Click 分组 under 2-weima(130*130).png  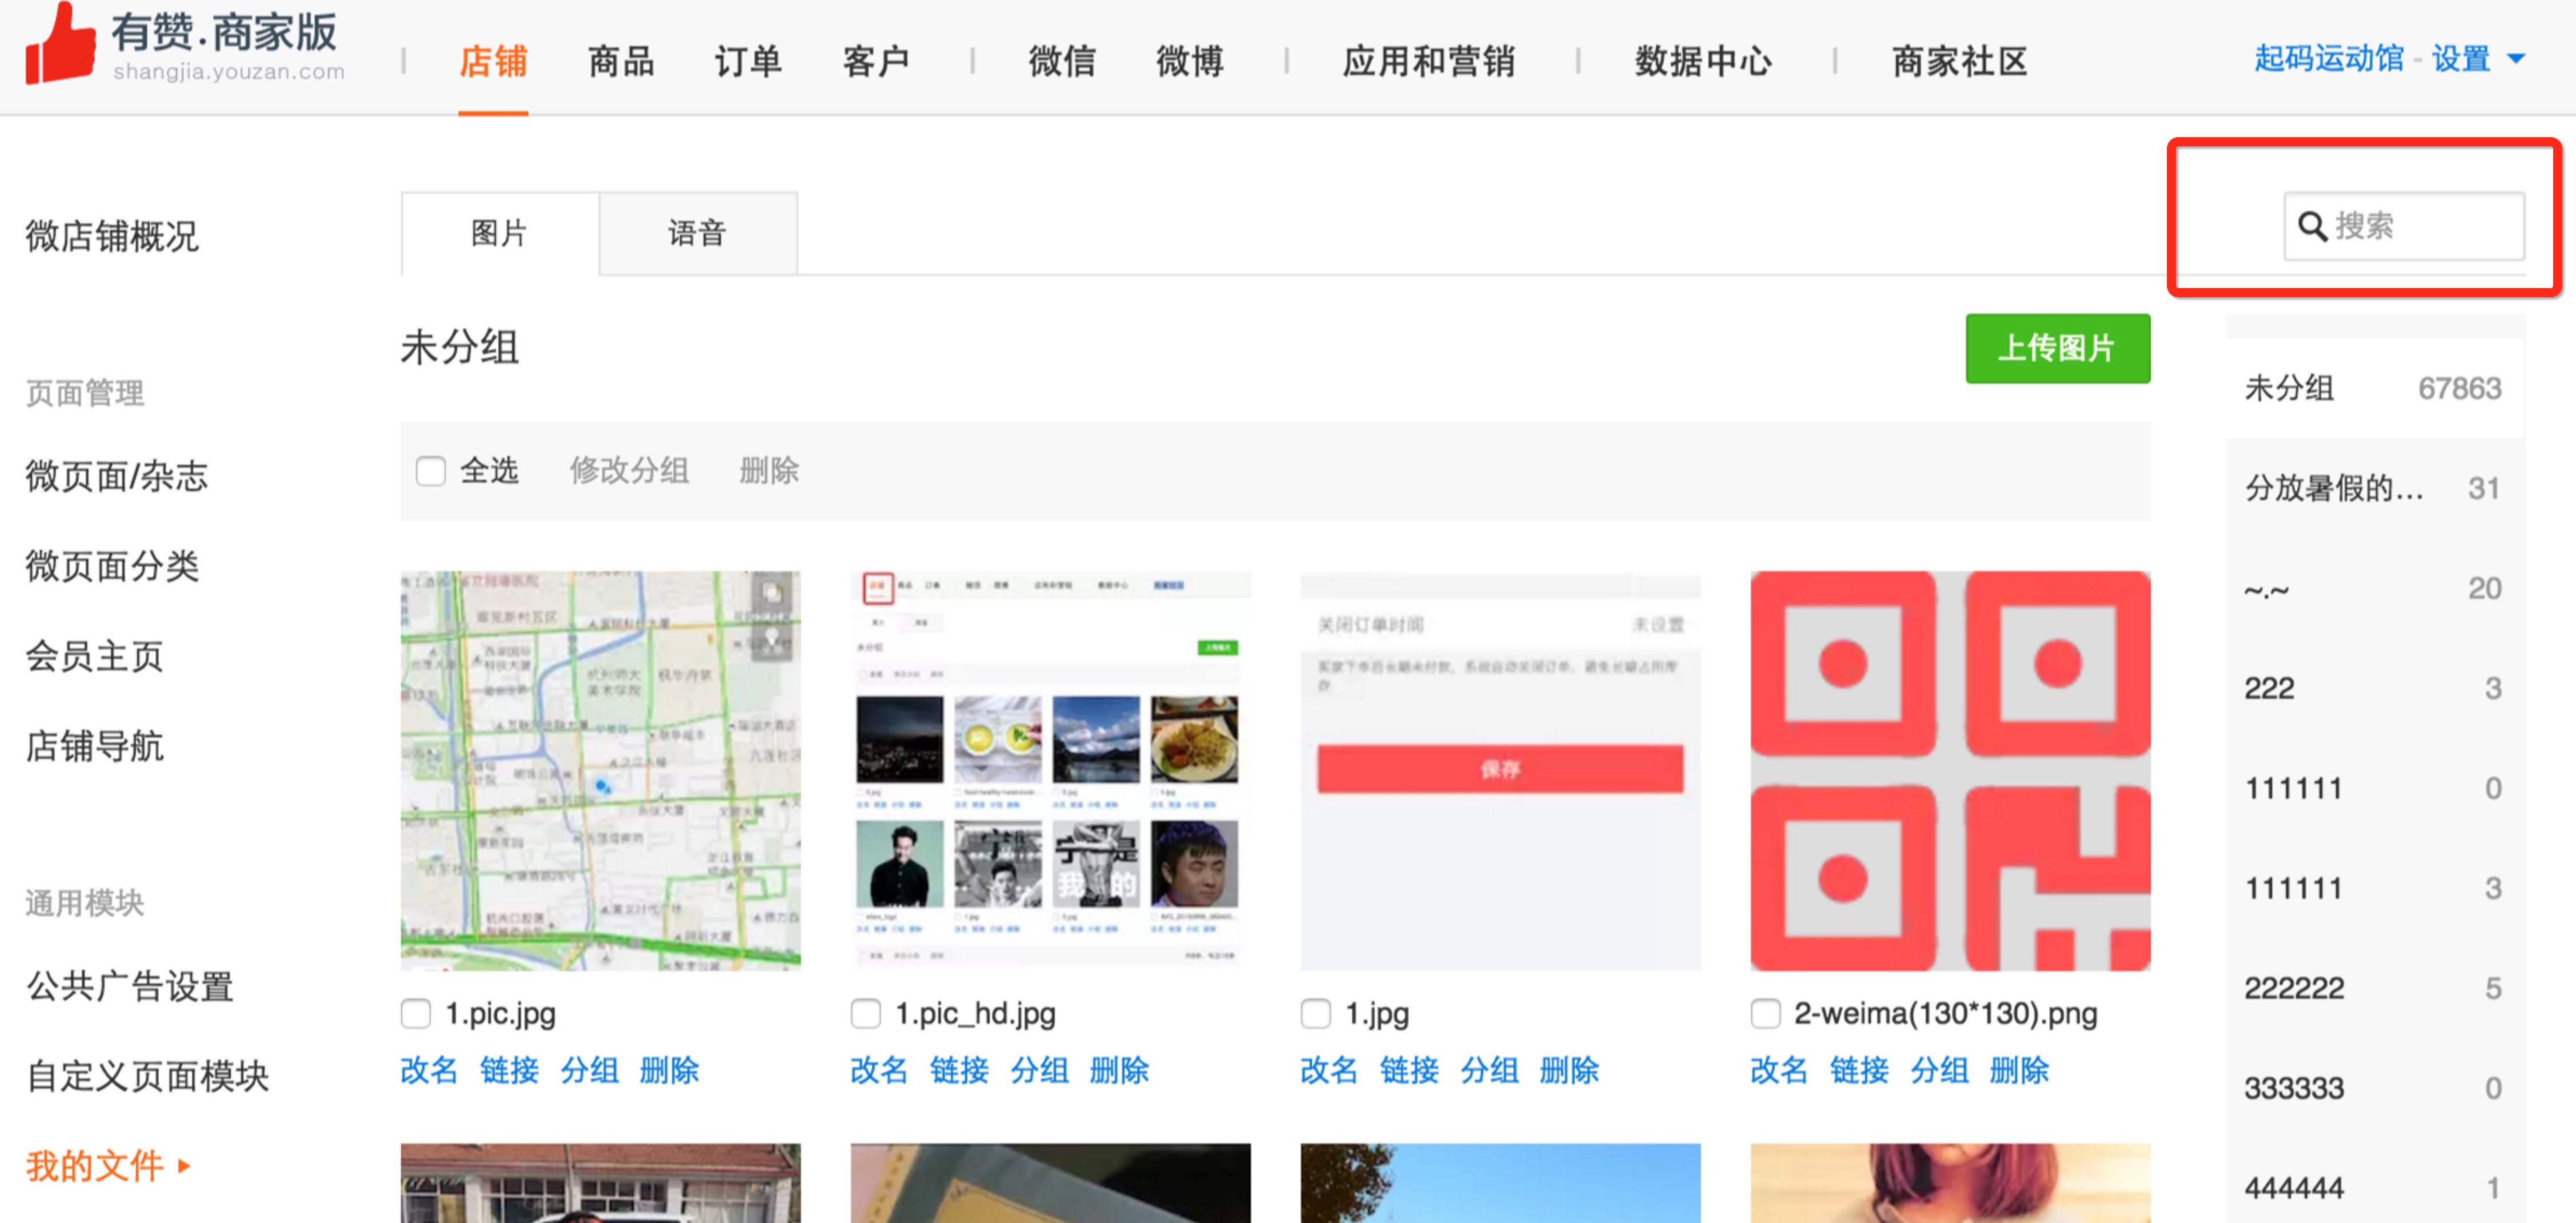point(1940,1071)
